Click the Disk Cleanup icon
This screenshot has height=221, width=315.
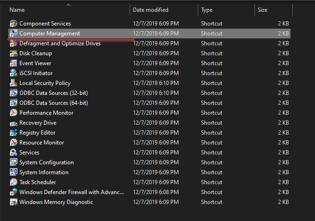click(x=13, y=53)
